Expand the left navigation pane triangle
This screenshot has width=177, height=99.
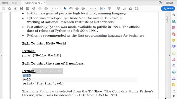[1, 55]
